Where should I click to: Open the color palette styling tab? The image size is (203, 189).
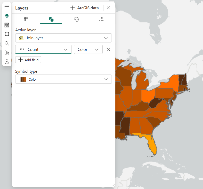(76, 19)
